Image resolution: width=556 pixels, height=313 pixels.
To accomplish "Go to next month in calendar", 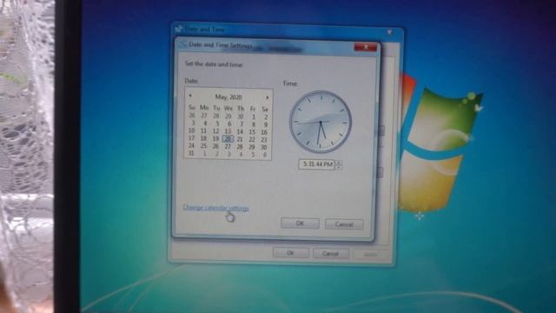I will (268, 97).
